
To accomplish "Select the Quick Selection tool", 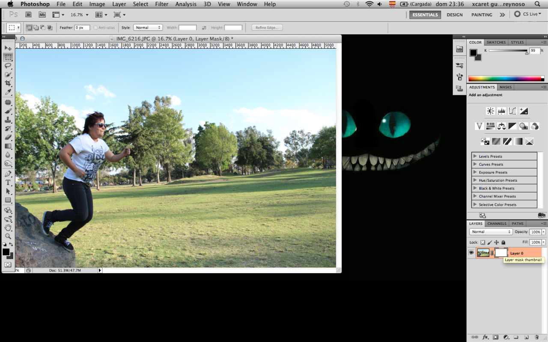I will click(x=8, y=75).
